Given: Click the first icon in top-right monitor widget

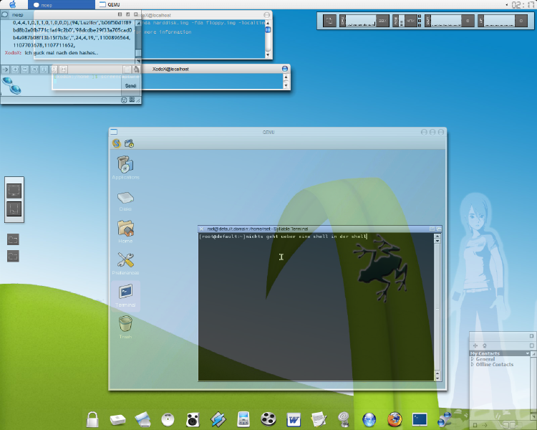Looking at the screenshot, I should tap(329, 21).
